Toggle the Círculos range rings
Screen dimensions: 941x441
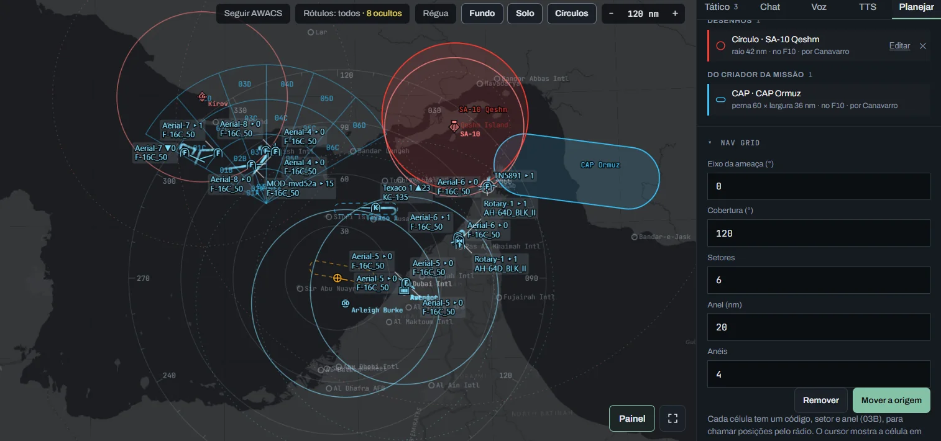(x=572, y=14)
